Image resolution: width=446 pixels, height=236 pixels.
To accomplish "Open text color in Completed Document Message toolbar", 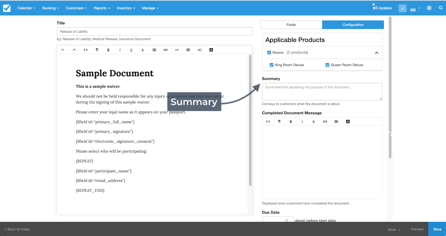I will pyautogui.click(x=348, y=121).
